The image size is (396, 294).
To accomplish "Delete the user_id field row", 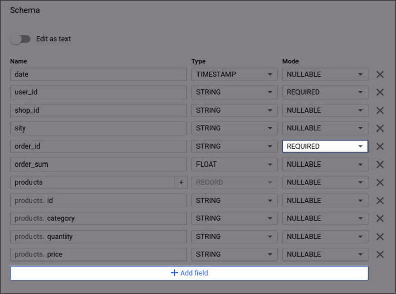I will [380, 92].
